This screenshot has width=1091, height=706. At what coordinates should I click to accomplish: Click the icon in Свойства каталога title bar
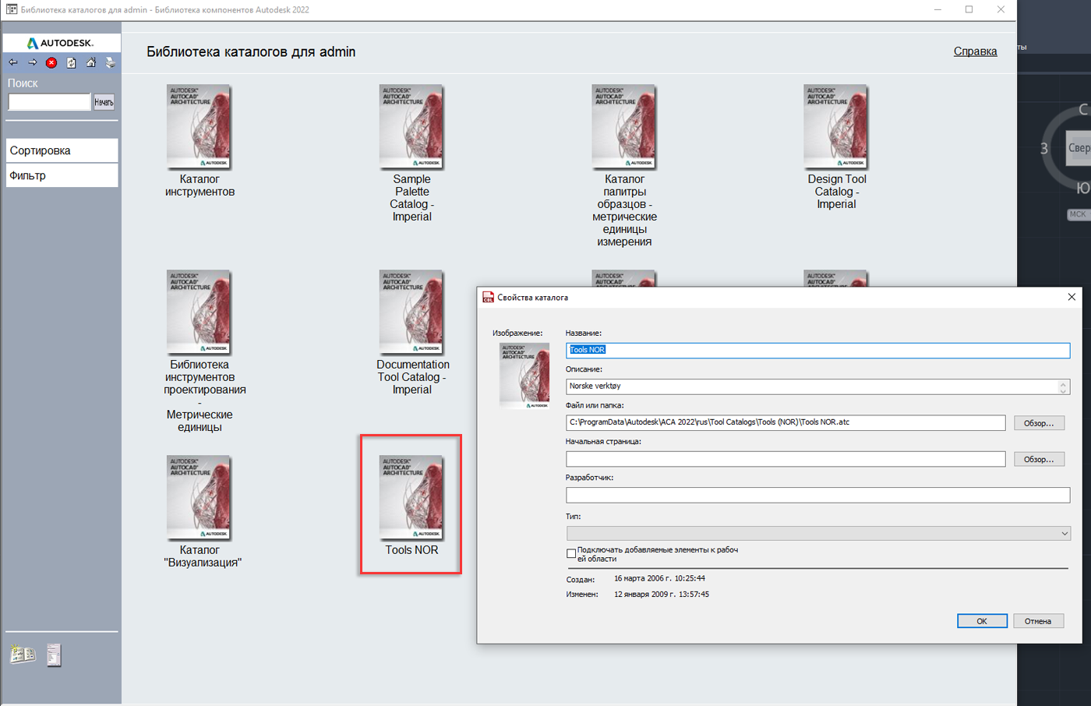click(x=488, y=297)
